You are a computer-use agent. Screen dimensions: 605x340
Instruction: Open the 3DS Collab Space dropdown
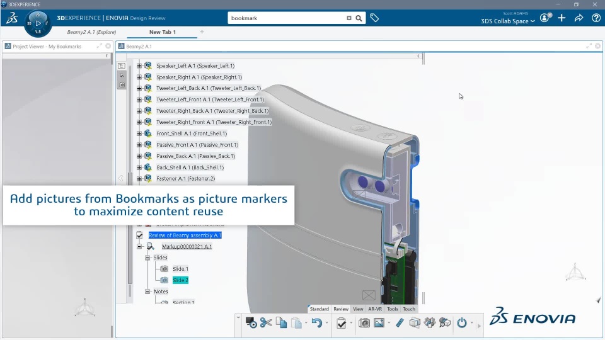pyautogui.click(x=507, y=21)
